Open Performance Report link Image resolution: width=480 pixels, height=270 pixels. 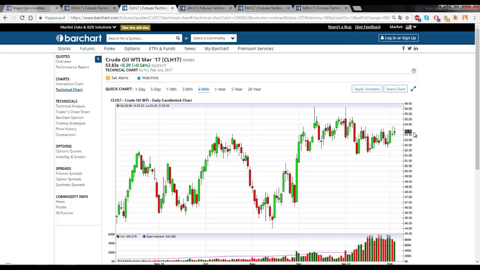point(72,67)
